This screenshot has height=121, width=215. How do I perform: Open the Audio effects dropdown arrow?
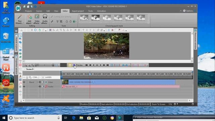[x=48, y=23]
